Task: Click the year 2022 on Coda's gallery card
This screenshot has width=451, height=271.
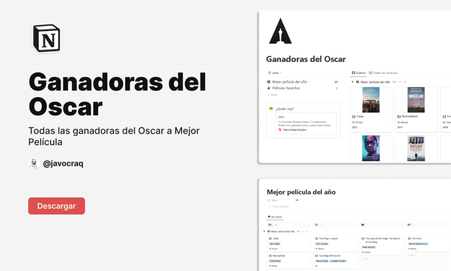Action: tap(355, 127)
